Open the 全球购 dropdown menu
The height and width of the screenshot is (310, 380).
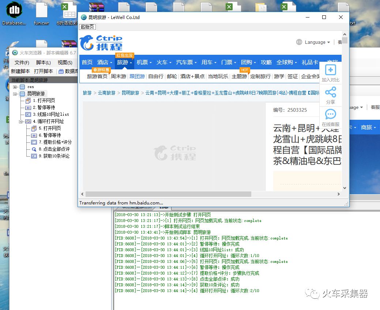coord(287,62)
